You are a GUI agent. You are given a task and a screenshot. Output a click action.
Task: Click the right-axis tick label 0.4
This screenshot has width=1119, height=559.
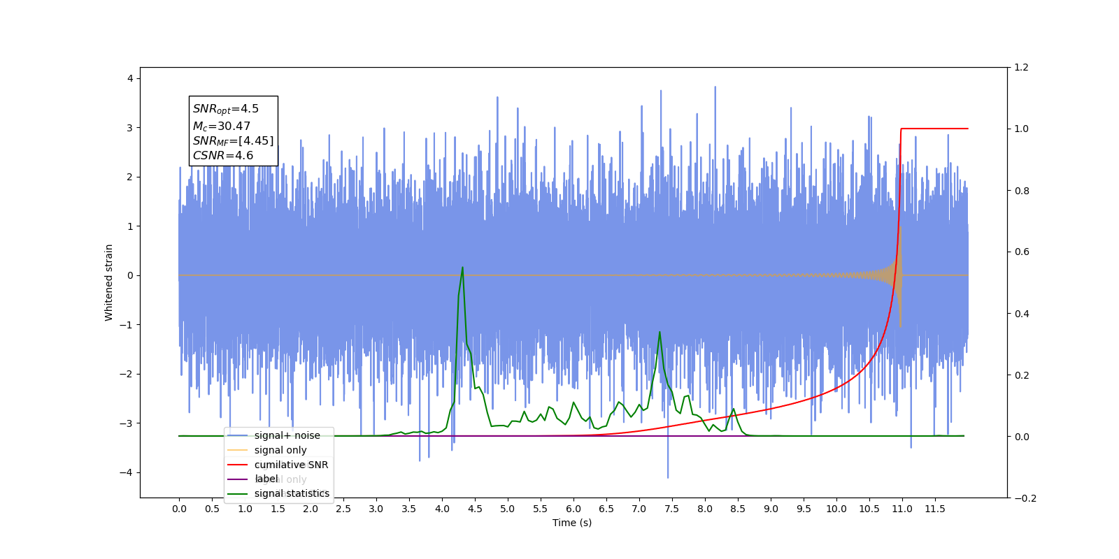pyautogui.click(x=1021, y=314)
